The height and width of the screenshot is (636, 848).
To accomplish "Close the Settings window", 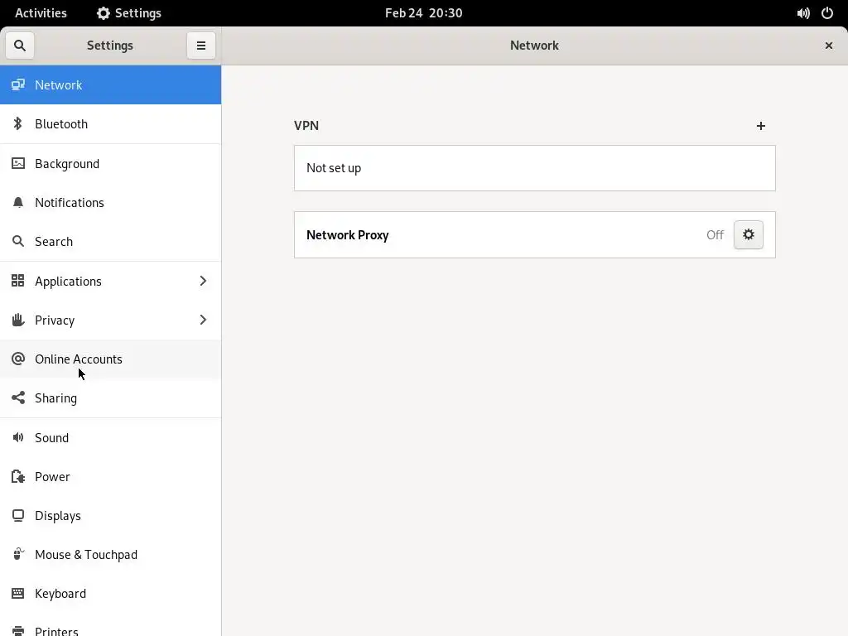I will click(828, 46).
